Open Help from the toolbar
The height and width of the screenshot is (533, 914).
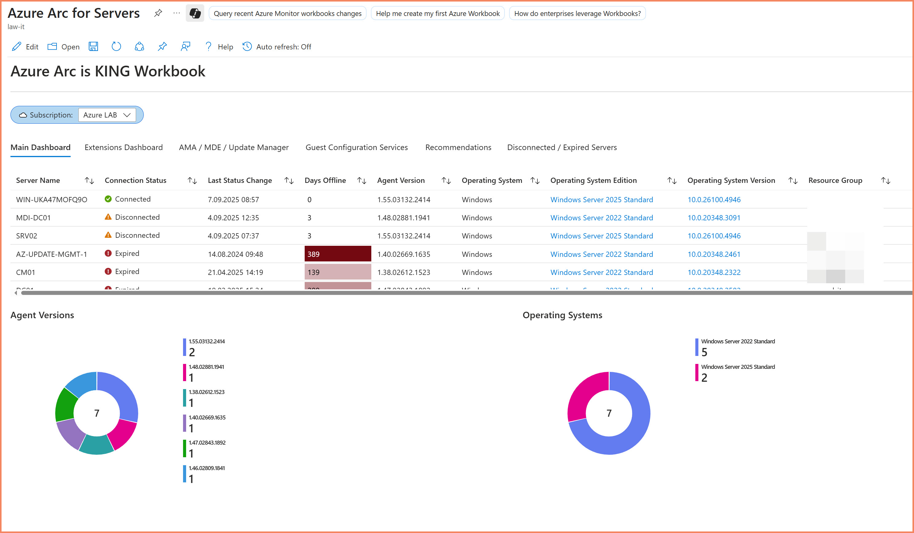(219, 47)
